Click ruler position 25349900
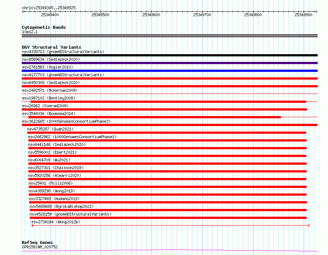328x255 pixels. (x=303, y=15)
